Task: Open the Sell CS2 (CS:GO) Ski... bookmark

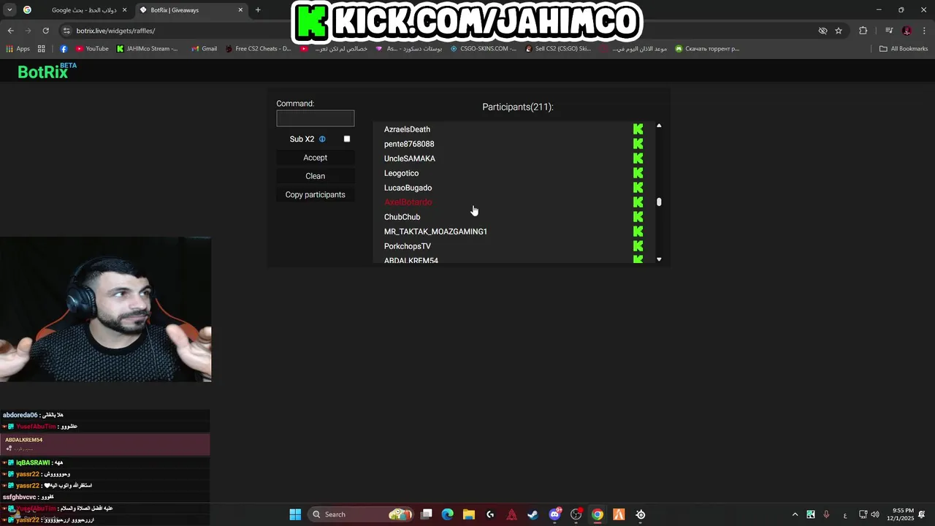Action: (x=558, y=49)
